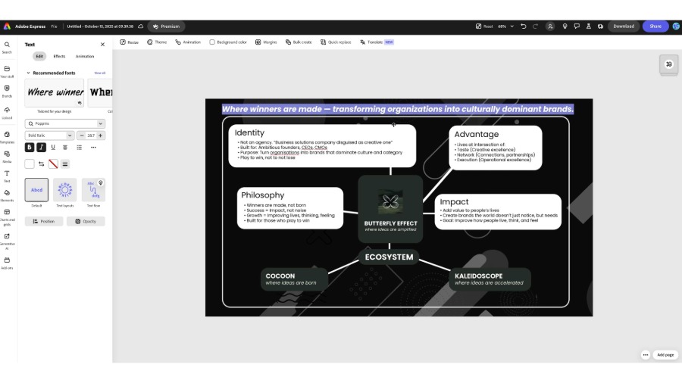
Task: Switch to the Effects tab
Action: 59,57
